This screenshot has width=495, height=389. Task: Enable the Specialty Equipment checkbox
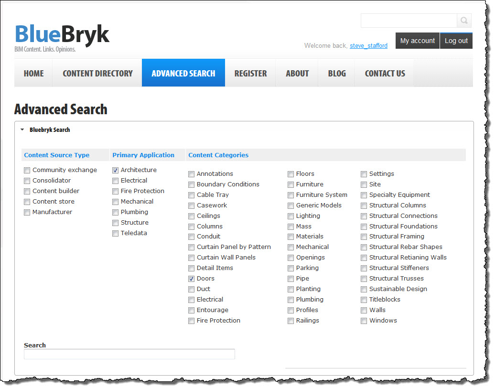pyautogui.click(x=364, y=195)
